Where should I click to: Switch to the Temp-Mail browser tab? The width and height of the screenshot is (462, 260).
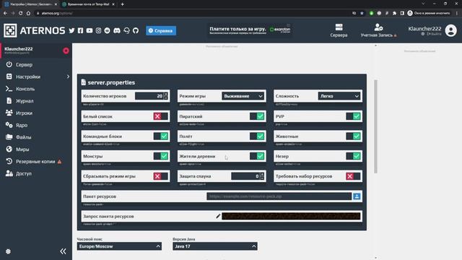(x=88, y=4)
